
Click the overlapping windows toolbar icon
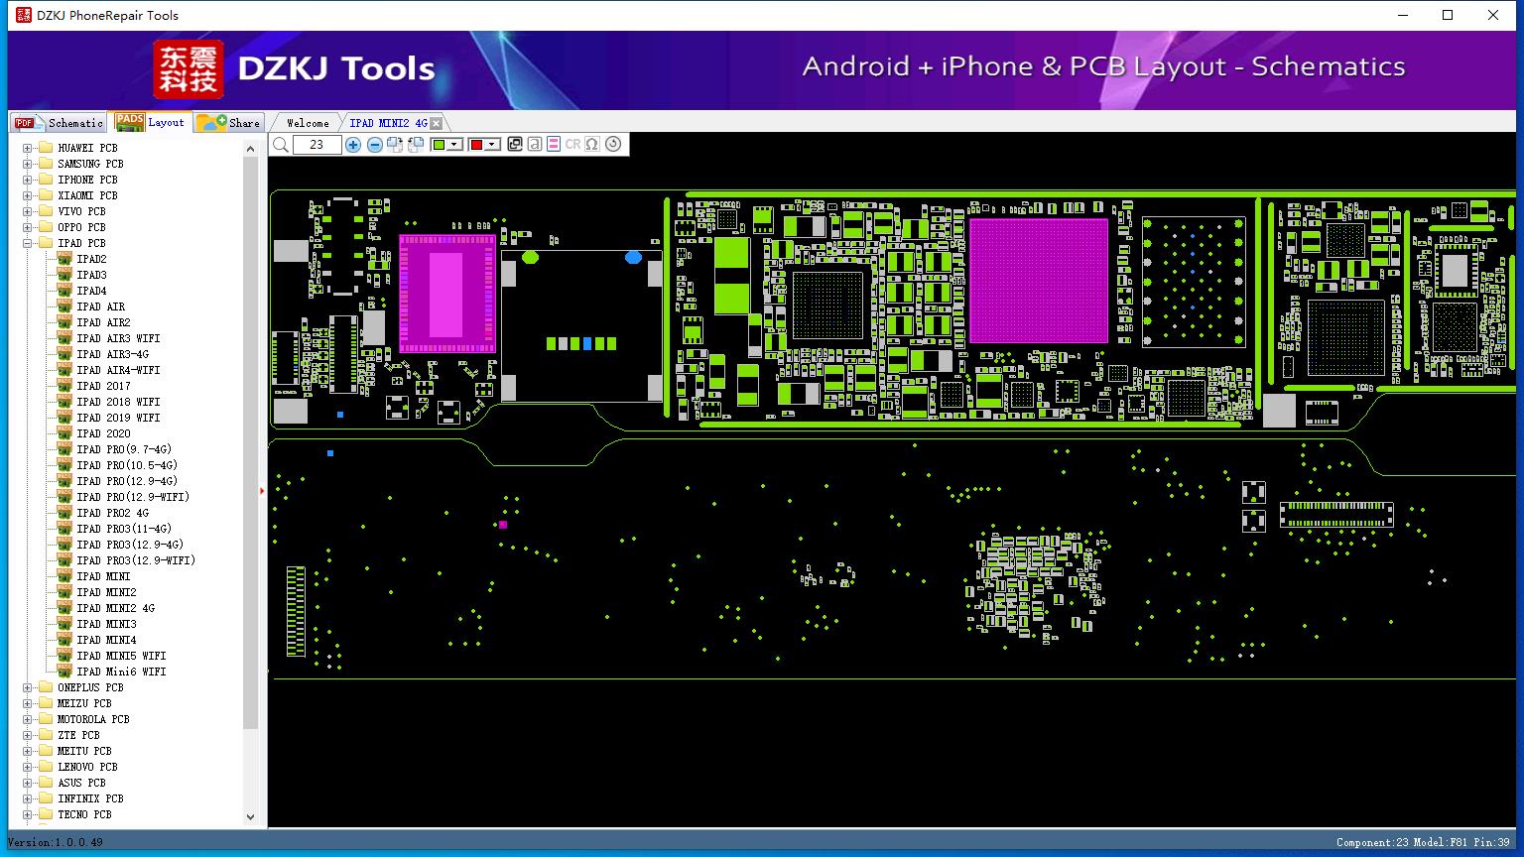pyautogui.click(x=515, y=145)
